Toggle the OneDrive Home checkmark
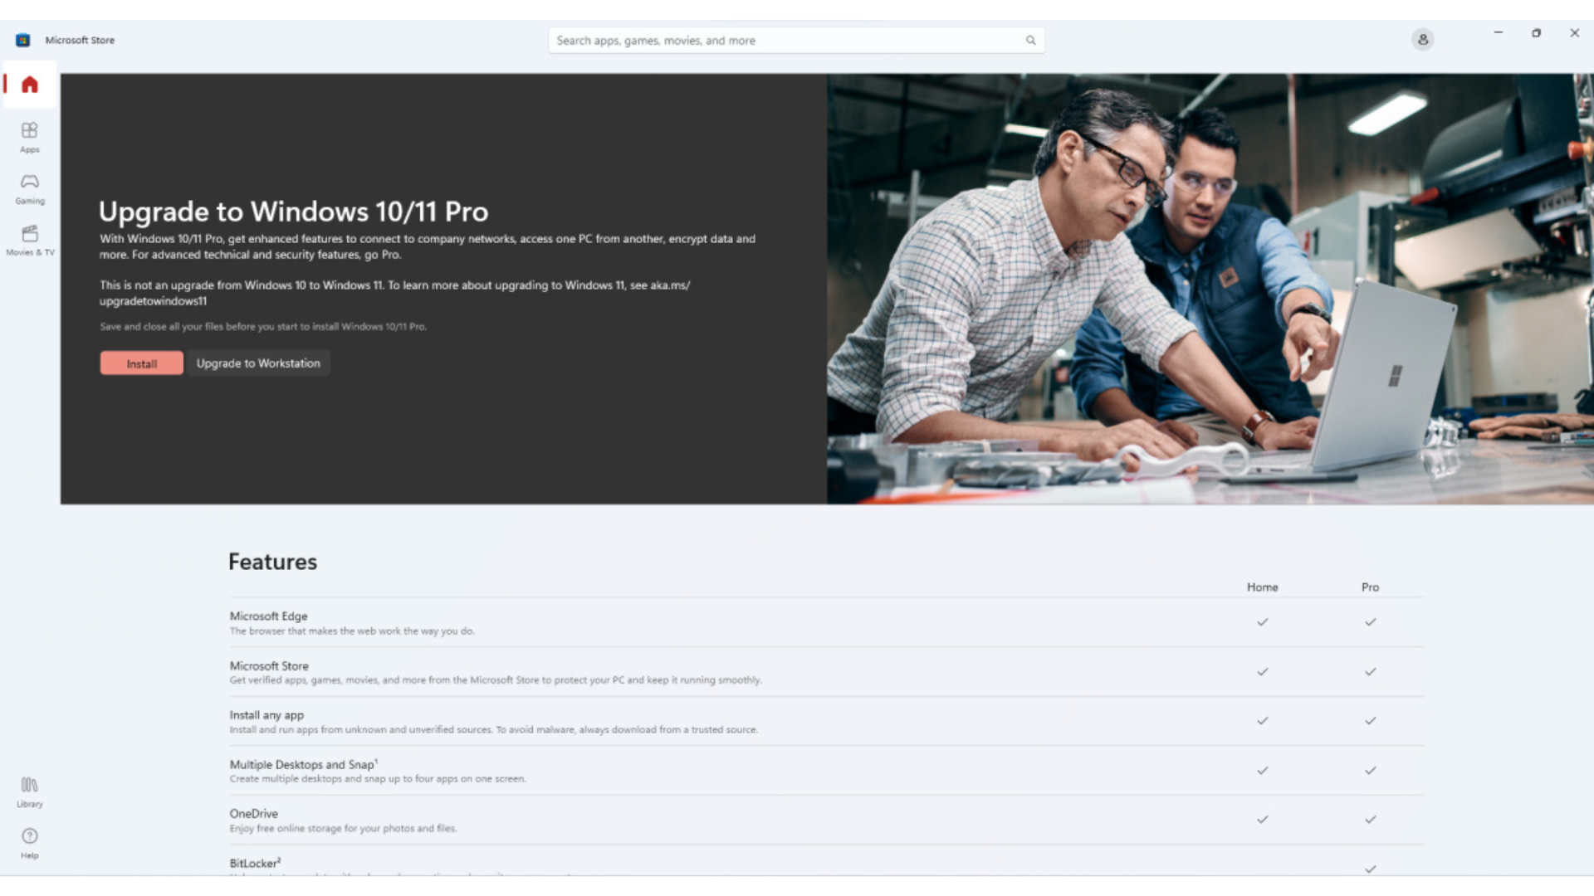 [x=1263, y=819]
